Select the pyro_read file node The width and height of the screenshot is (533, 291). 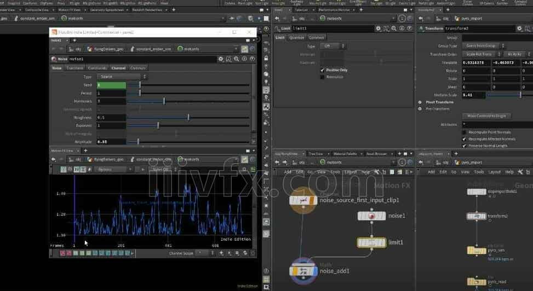(x=477, y=282)
